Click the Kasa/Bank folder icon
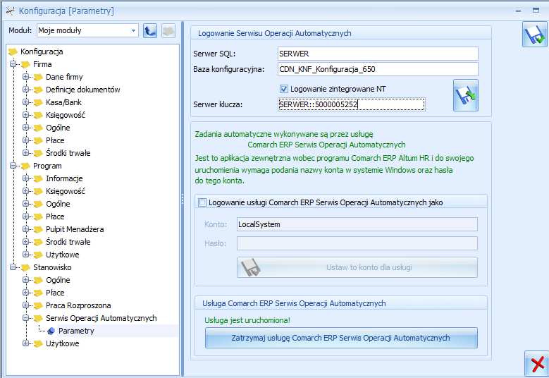The image size is (549, 378). pyautogui.click(x=38, y=103)
